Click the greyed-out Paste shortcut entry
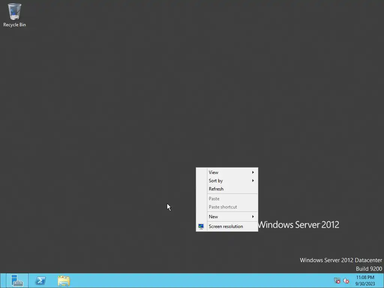384x288 pixels. (227, 207)
